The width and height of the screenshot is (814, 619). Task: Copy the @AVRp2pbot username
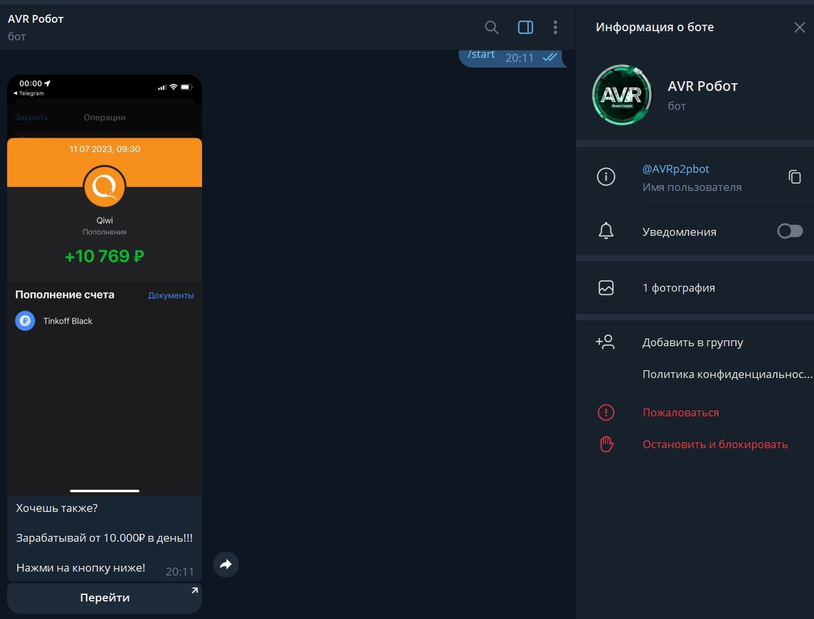[x=795, y=177]
